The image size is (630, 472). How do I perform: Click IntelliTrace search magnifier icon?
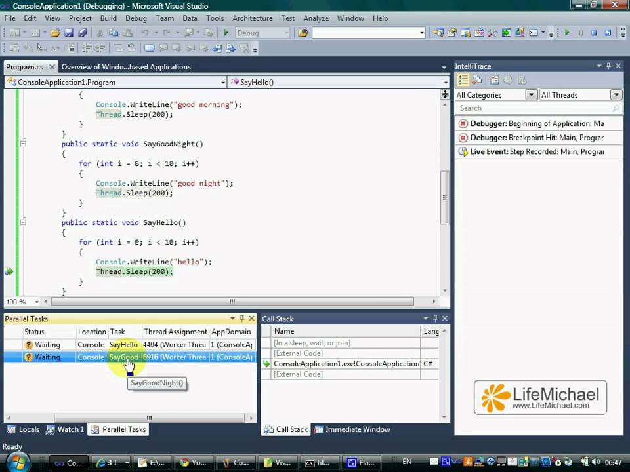[616, 108]
